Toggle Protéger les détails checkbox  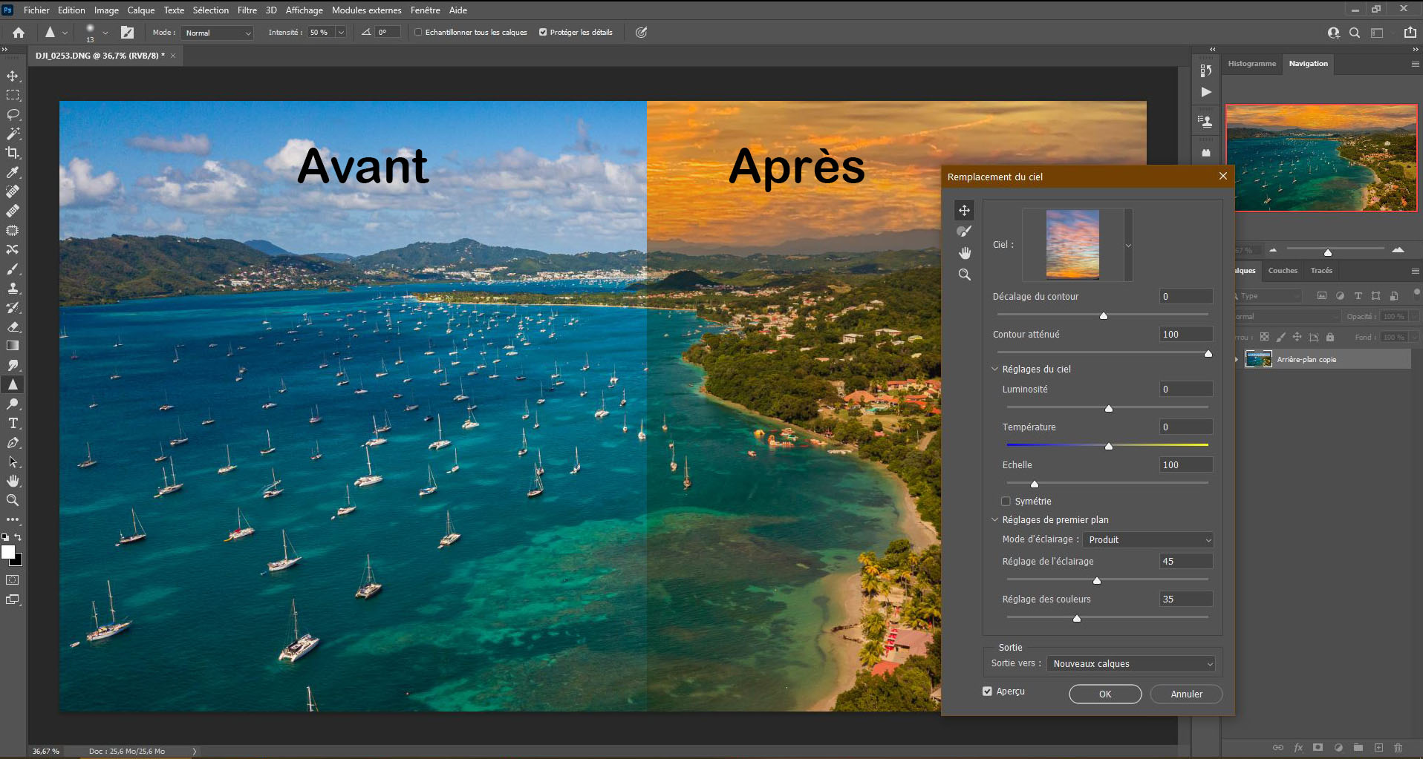543,33
